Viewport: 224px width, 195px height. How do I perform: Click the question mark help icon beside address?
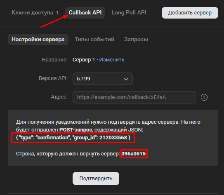(204, 97)
